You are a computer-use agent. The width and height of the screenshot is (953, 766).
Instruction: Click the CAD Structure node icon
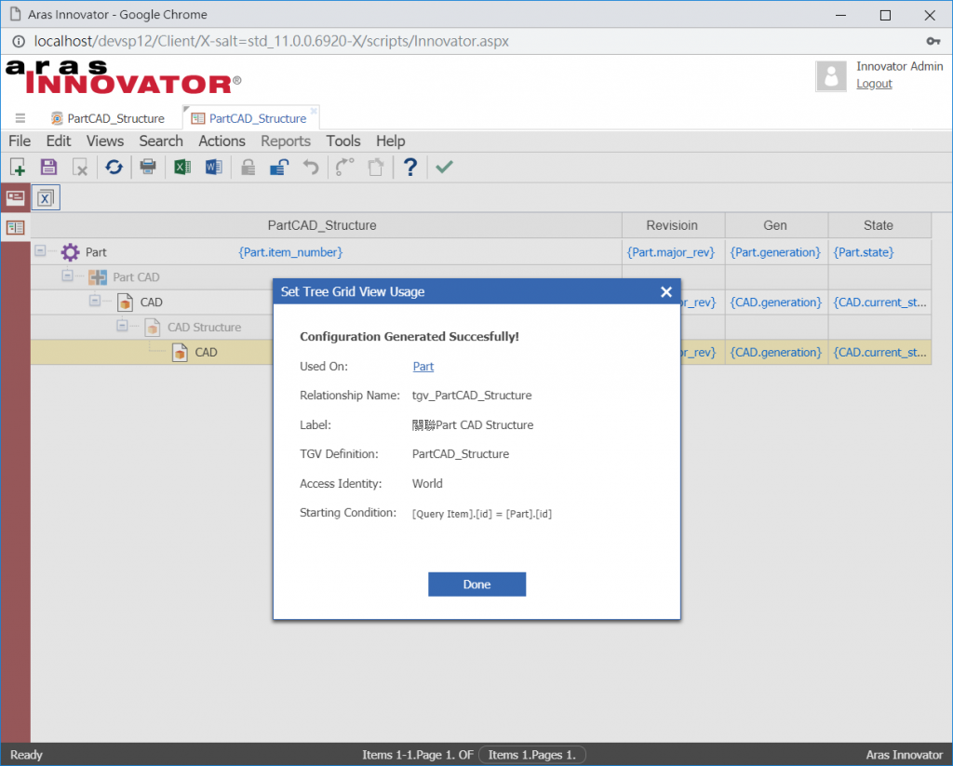pyautogui.click(x=152, y=327)
